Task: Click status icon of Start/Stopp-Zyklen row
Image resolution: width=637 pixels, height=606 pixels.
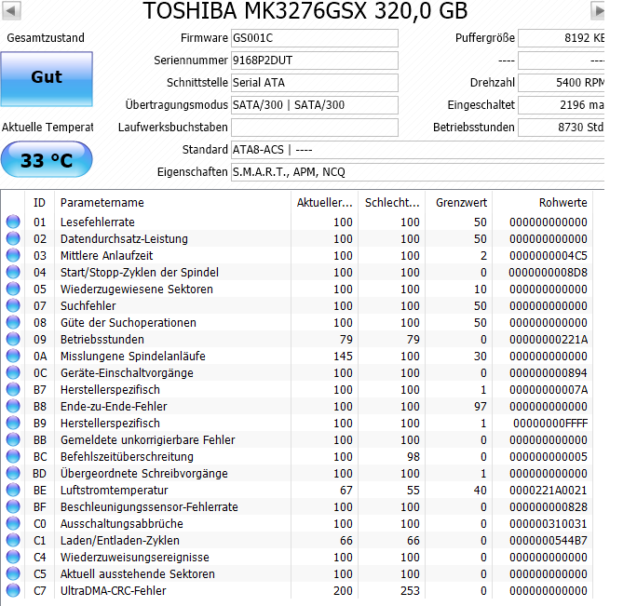Action: [x=13, y=272]
